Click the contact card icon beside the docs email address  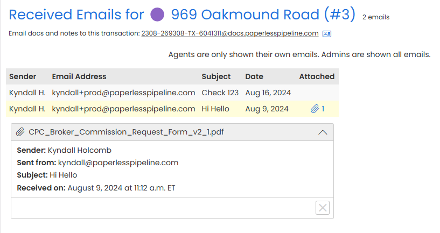point(327,34)
